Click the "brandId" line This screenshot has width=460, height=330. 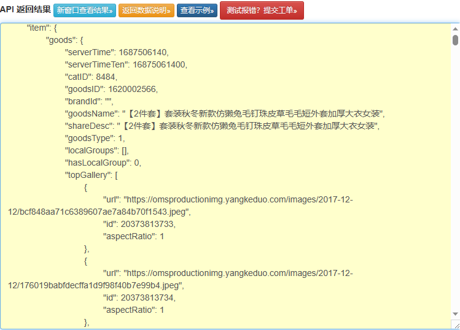pyautogui.click(x=89, y=101)
